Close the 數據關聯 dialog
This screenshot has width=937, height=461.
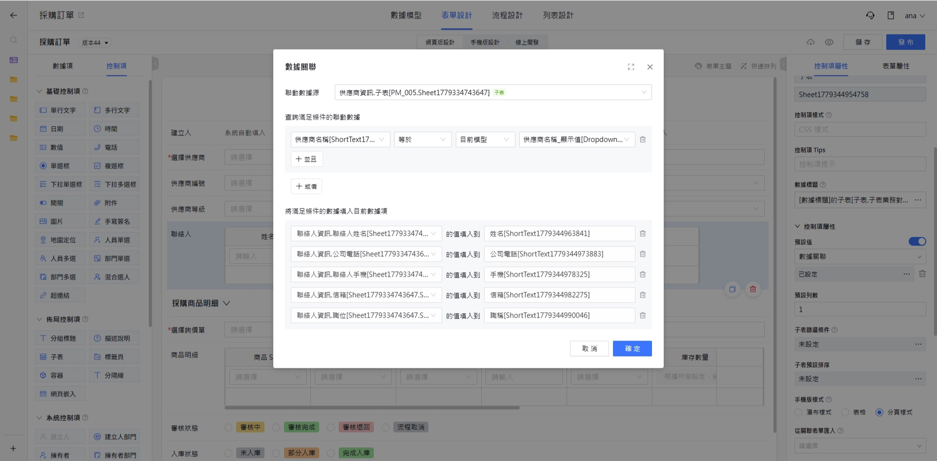pos(650,67)
